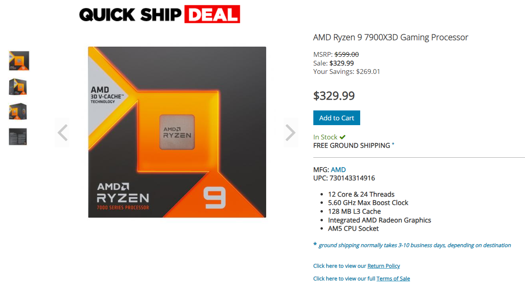This screenshot has height=290, width=525.
Task: Click the crossed-out $599.00 MSRP
Action: pyautogui.click(x=346, y=54)
